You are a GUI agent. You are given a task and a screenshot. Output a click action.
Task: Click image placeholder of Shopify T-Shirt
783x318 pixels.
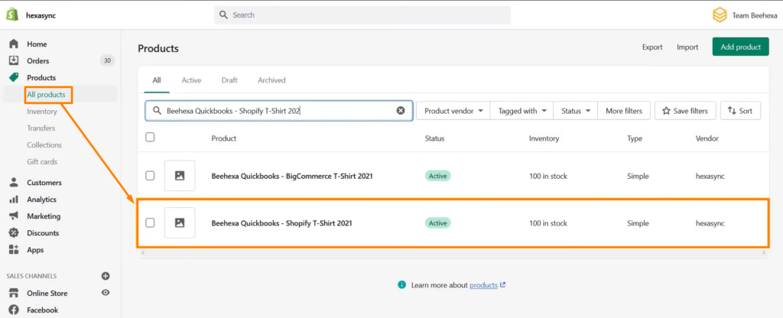[x=180, y=223]
